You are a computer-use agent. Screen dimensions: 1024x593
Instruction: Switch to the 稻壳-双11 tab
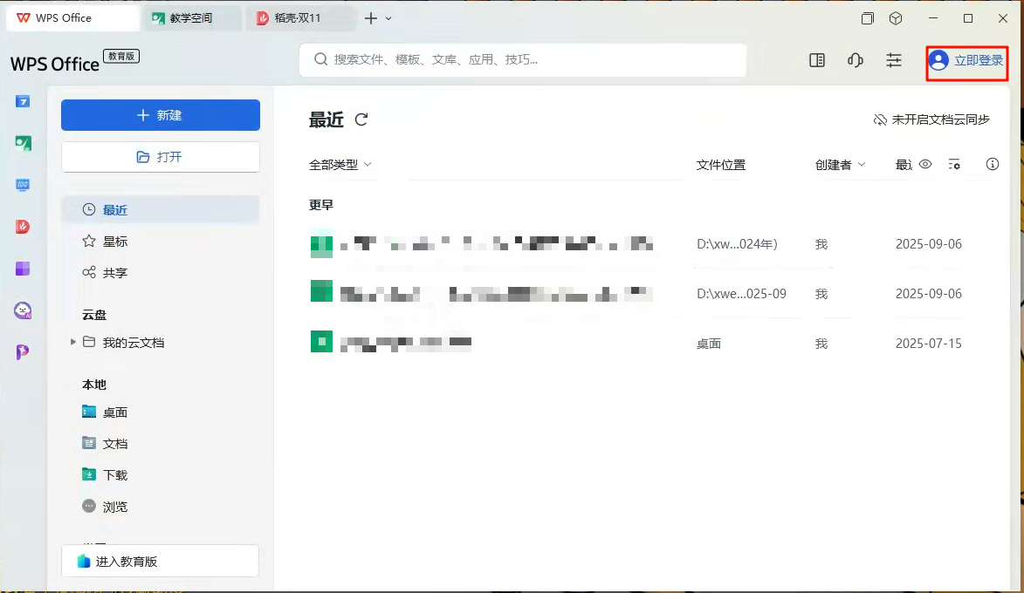pos(297,18)
